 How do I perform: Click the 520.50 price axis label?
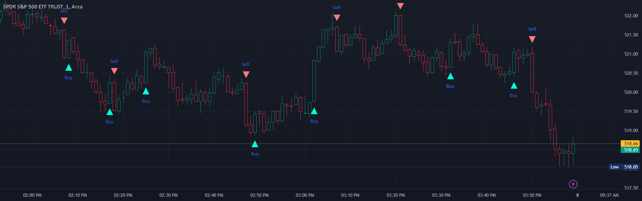(631, 73)
